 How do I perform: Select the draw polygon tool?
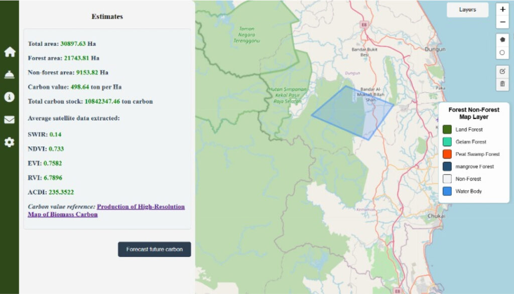[502, 40]
